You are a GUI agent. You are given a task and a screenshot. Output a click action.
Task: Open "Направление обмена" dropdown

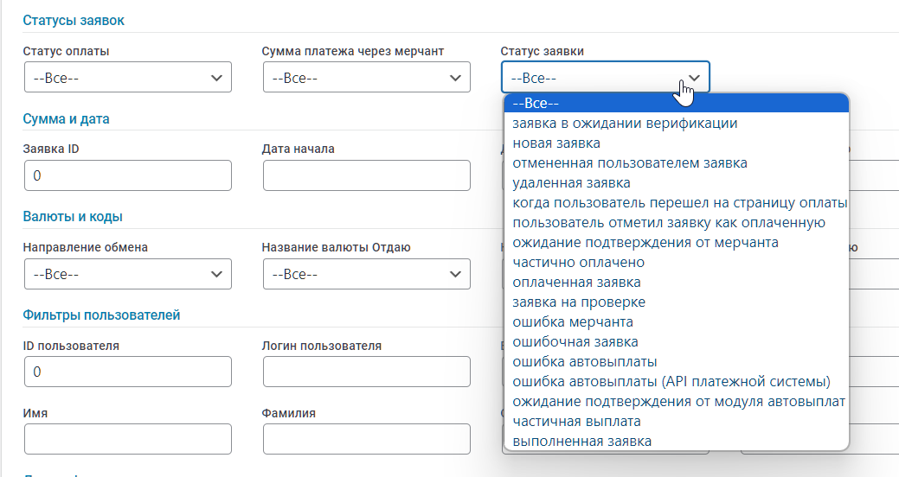[x=128, y=274]
